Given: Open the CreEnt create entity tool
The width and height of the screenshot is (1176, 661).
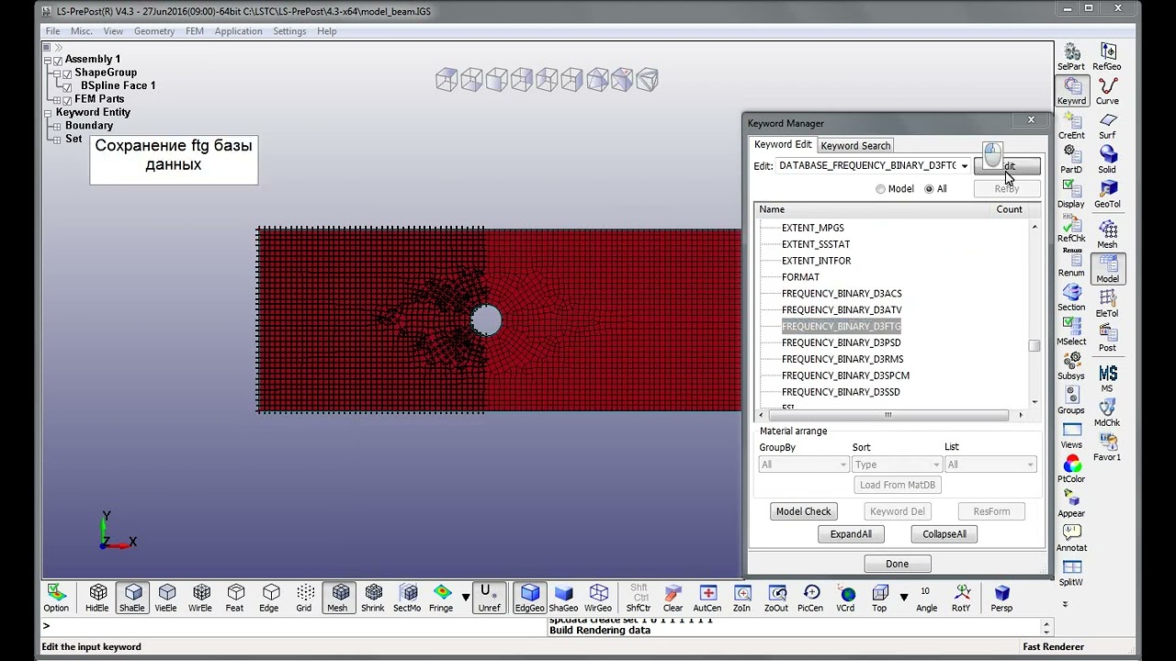Looking at the screenshot, I should pos(1071,125).
